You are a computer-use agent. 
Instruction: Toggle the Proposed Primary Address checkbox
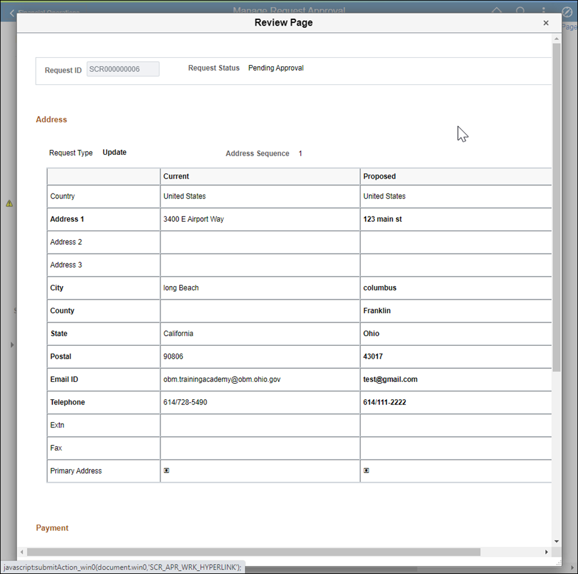tap(367, 471)
